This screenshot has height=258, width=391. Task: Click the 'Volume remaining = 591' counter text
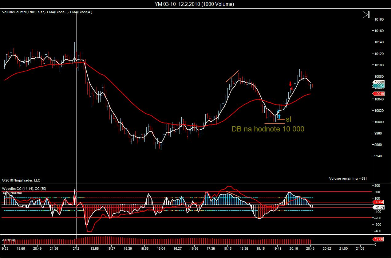(x=348, y=178)
